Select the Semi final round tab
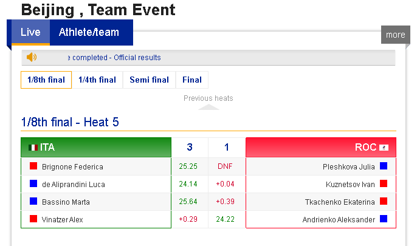Screen dimensions: 417x246 [x=149, y=80]
